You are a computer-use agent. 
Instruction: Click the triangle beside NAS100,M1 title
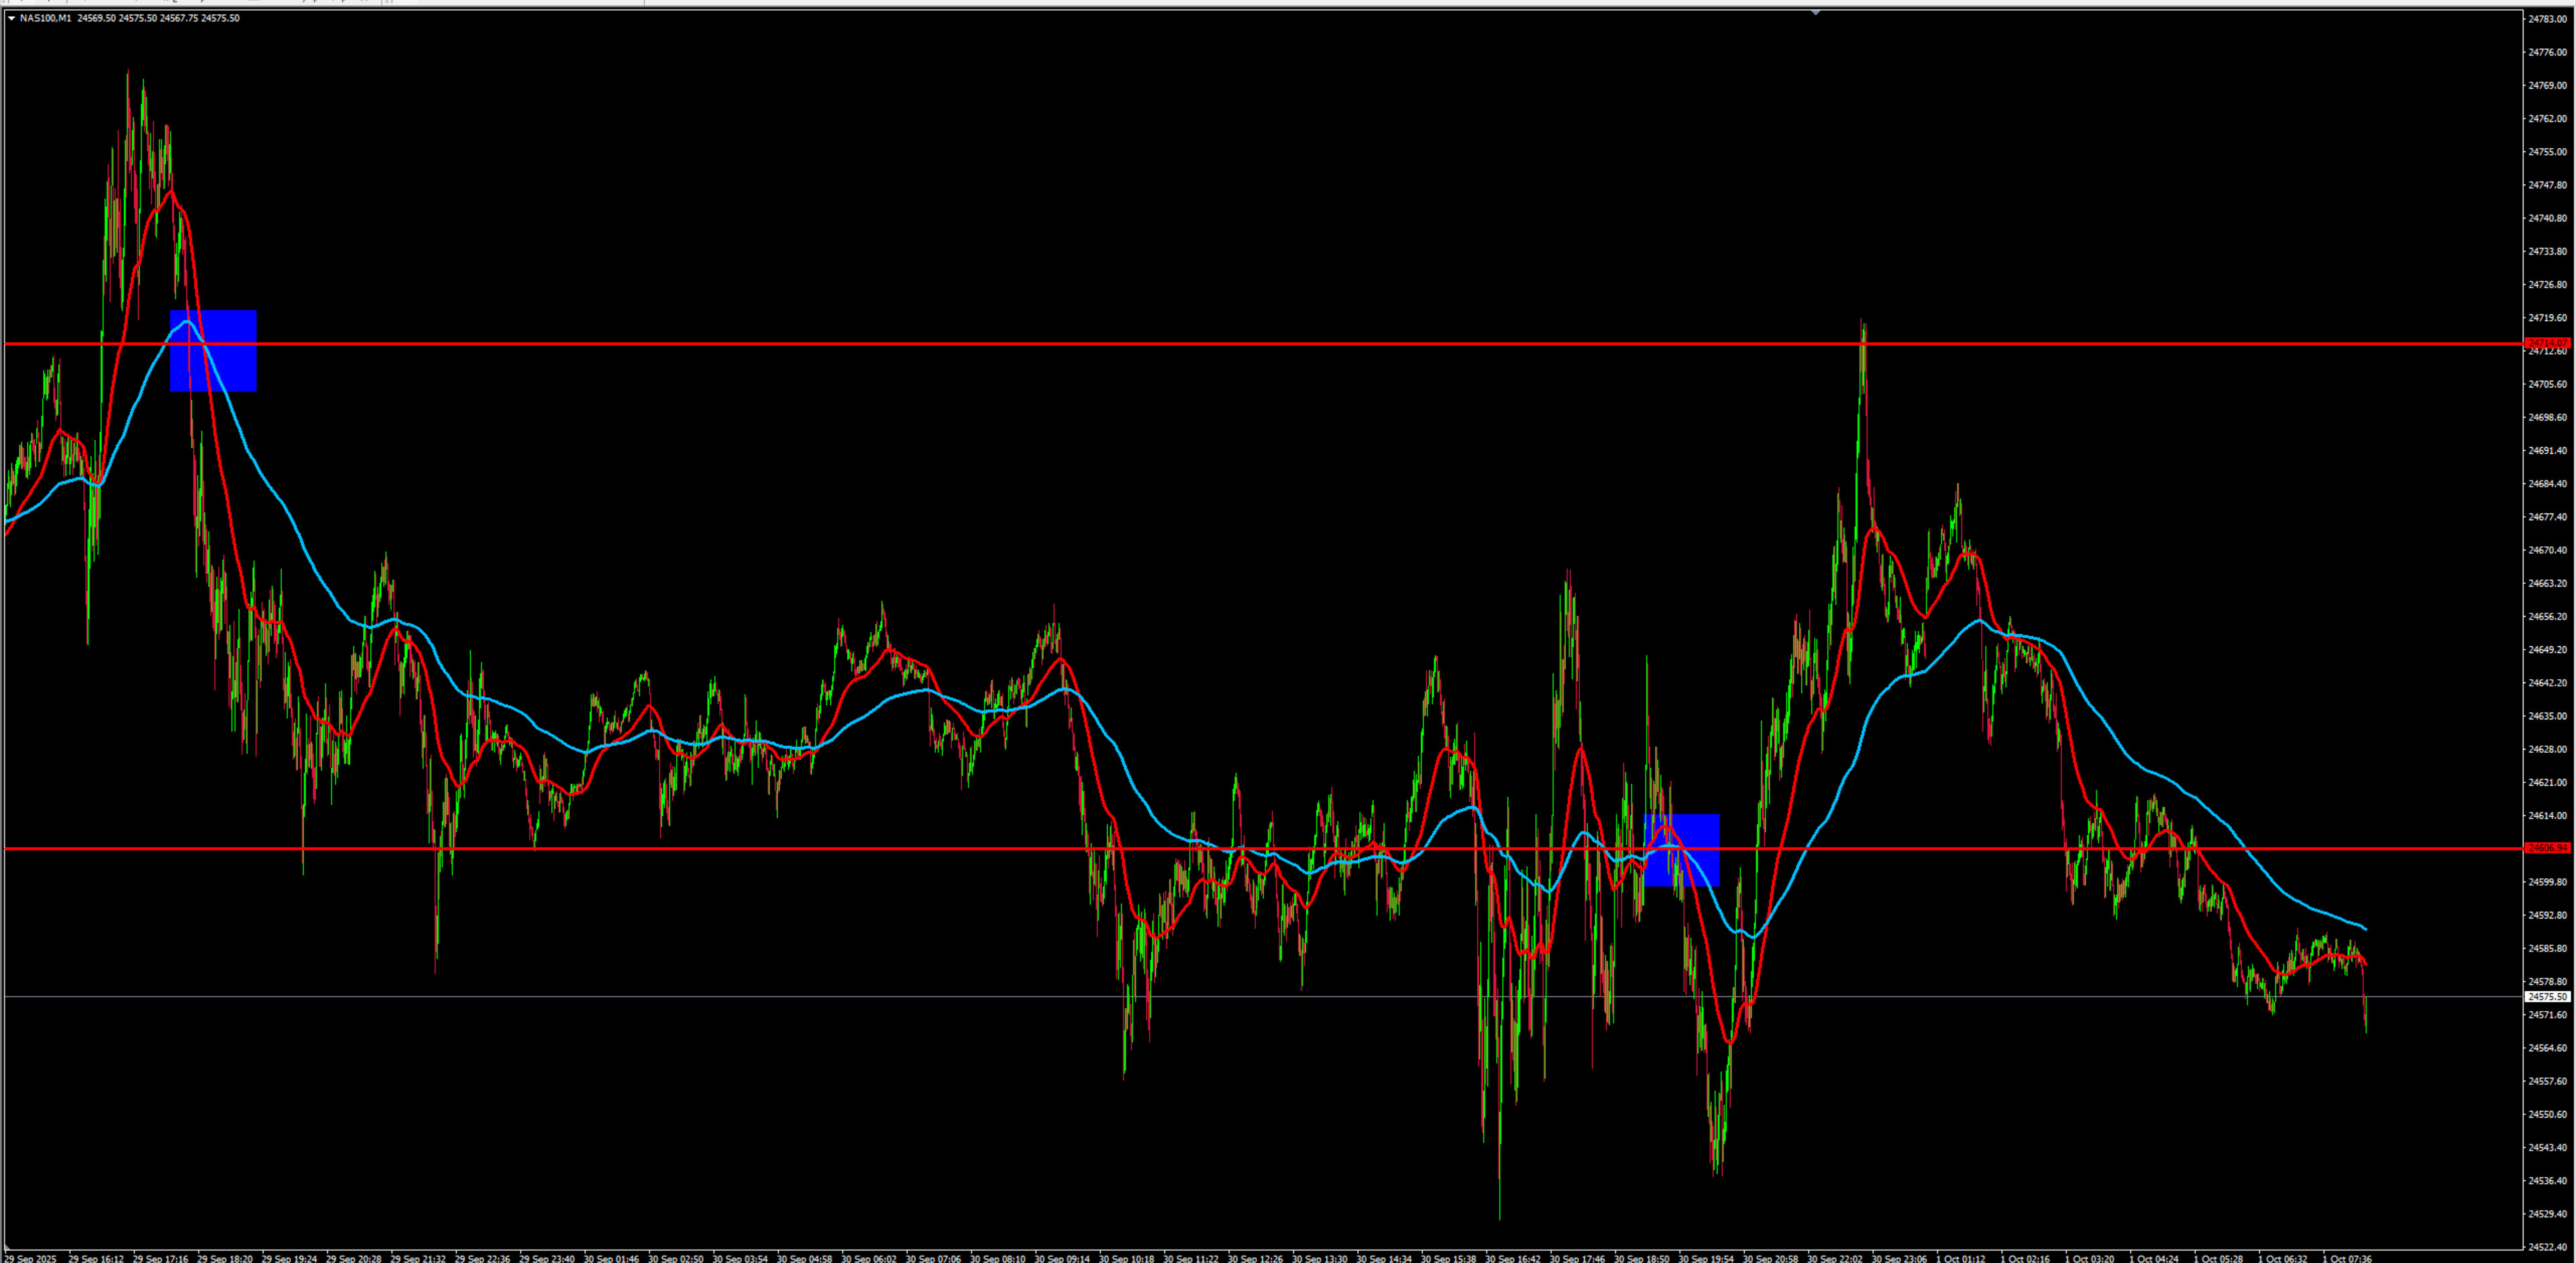coord(11,18)
